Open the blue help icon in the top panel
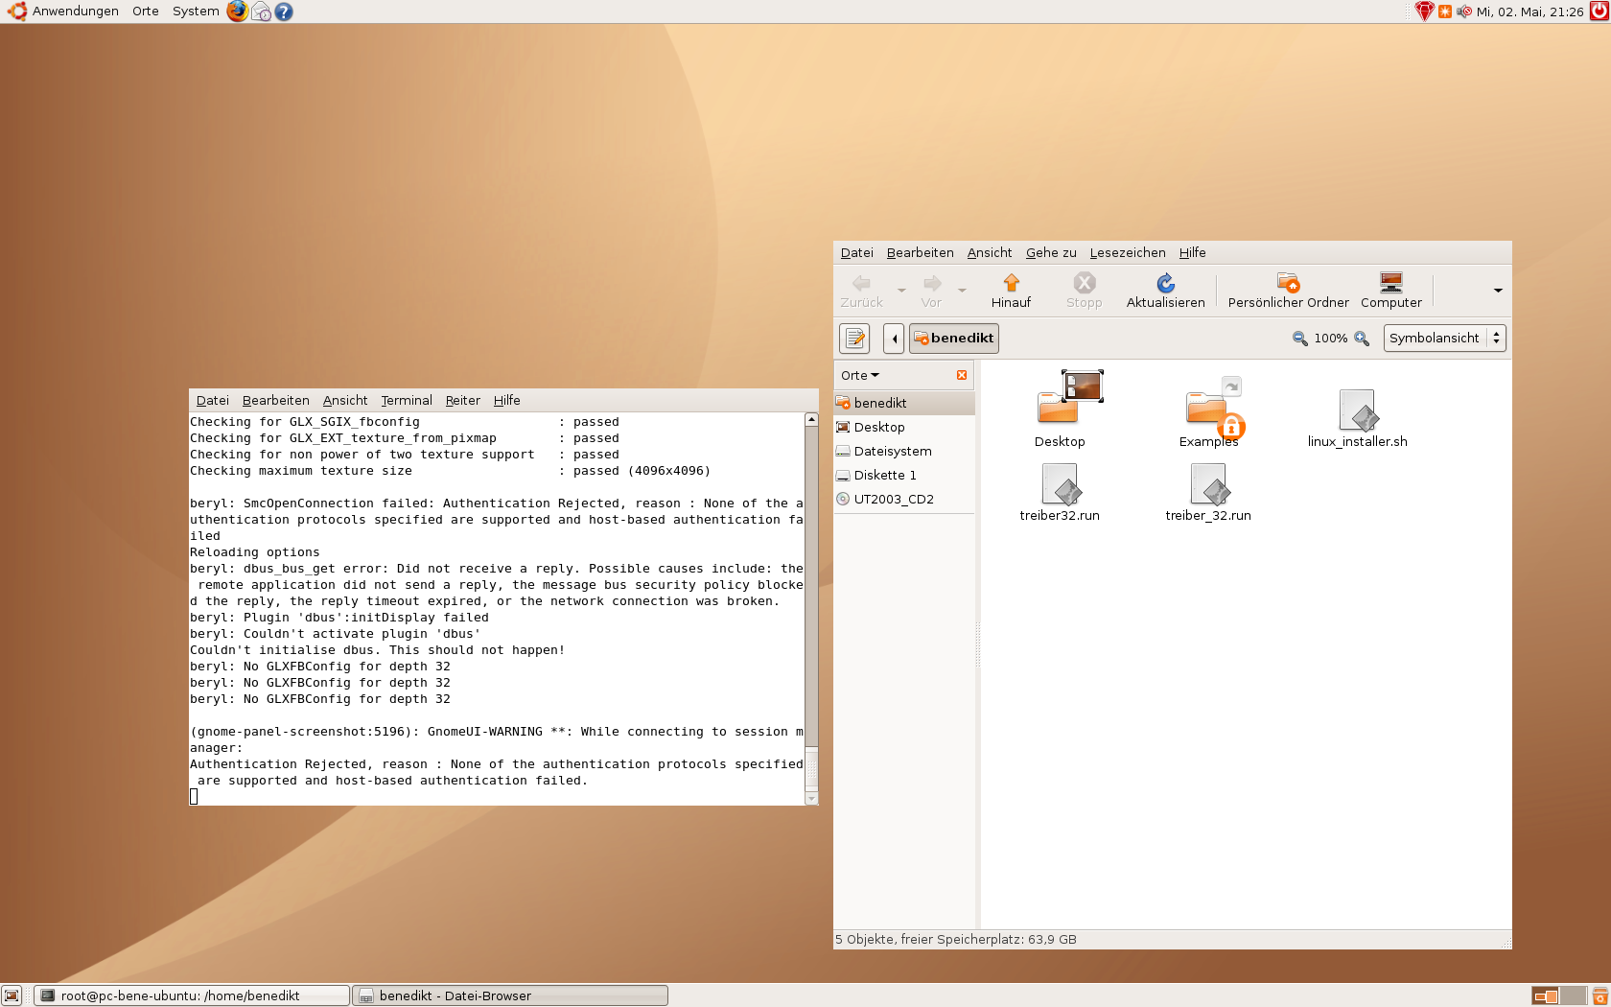 click(284, 12)
